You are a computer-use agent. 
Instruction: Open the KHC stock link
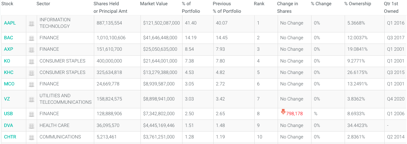(x=9, y=72)
